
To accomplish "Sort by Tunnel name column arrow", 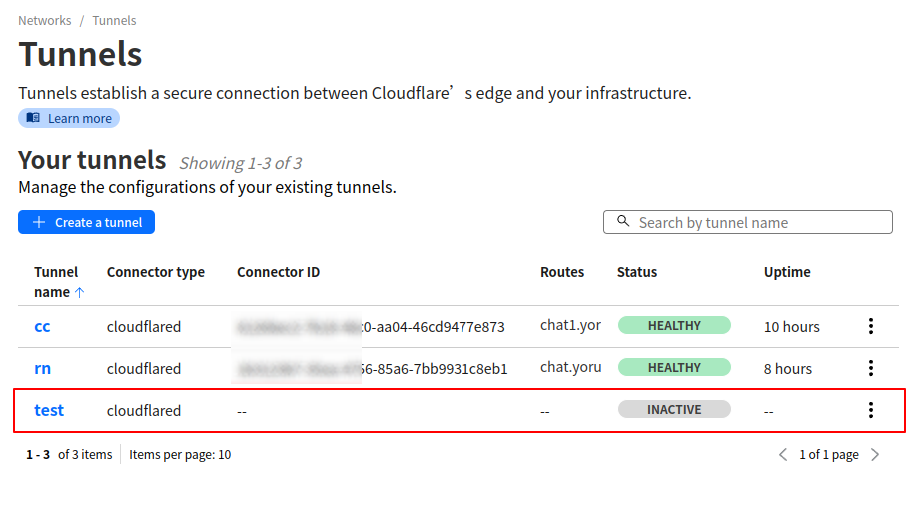I will 80,293.
